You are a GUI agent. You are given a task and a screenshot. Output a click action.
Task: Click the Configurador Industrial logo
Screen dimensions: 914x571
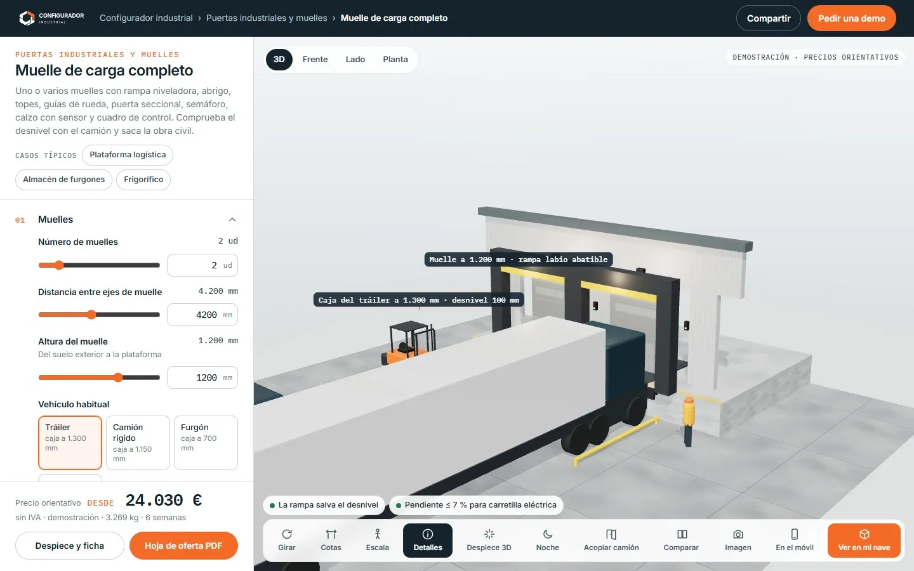click(51, 18)
